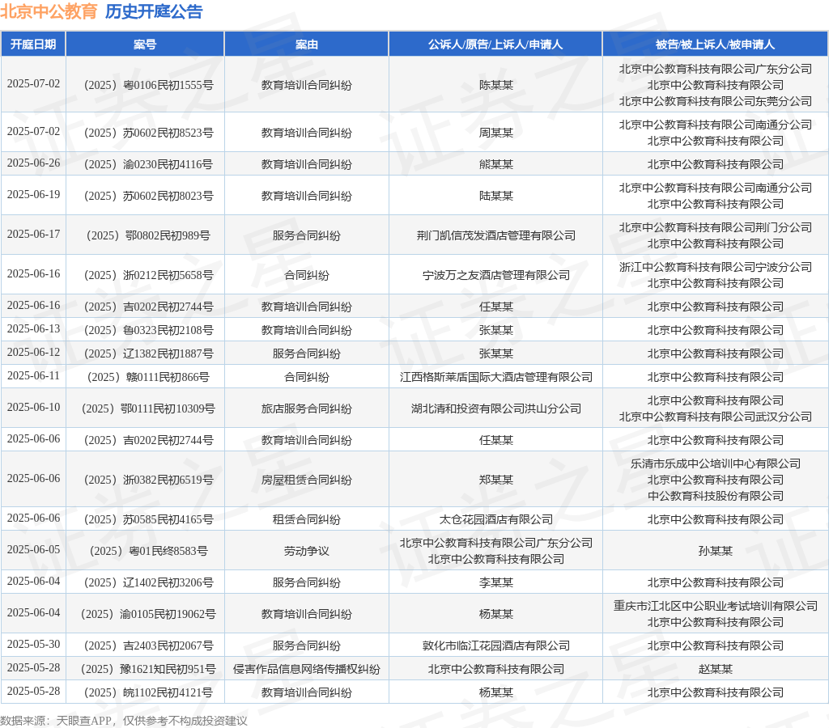Click plaintiff 陆某某
This screenshot has height=728, width=829.
click(496, 196)
